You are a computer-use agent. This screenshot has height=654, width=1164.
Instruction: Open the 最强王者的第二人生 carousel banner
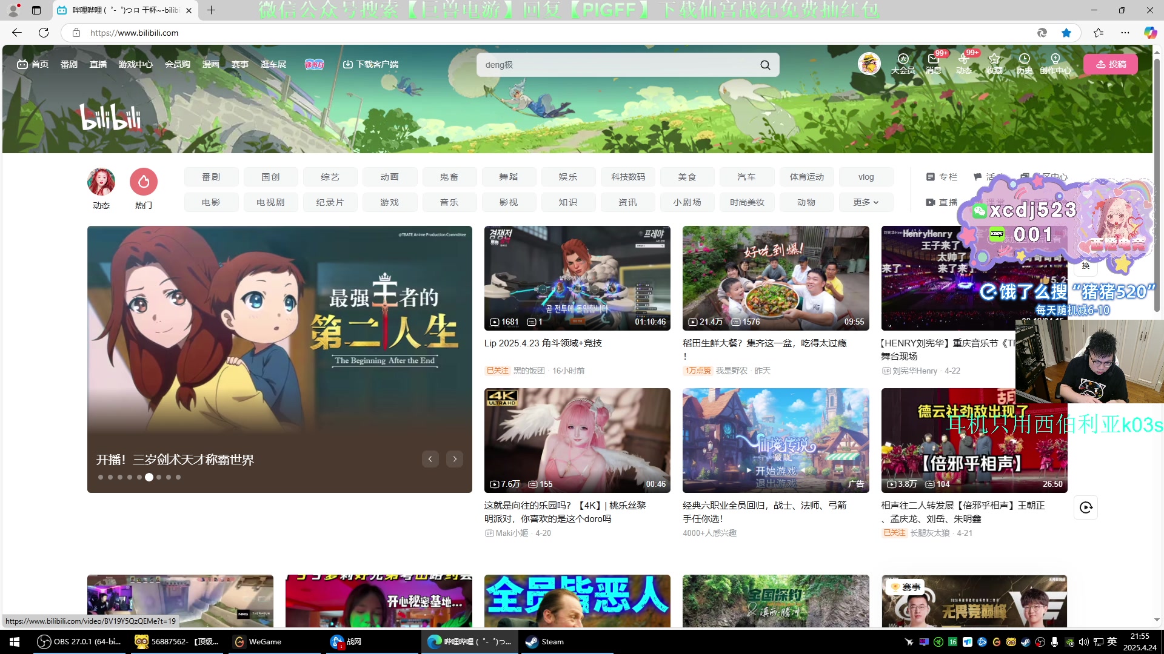[279, 359]
